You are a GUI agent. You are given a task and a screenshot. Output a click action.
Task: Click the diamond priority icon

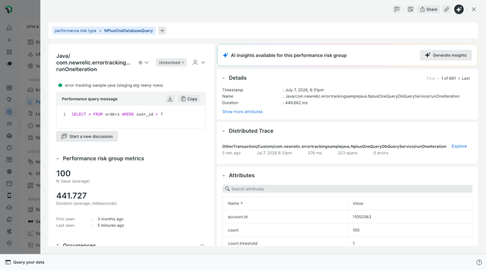(x=140, y=63)
